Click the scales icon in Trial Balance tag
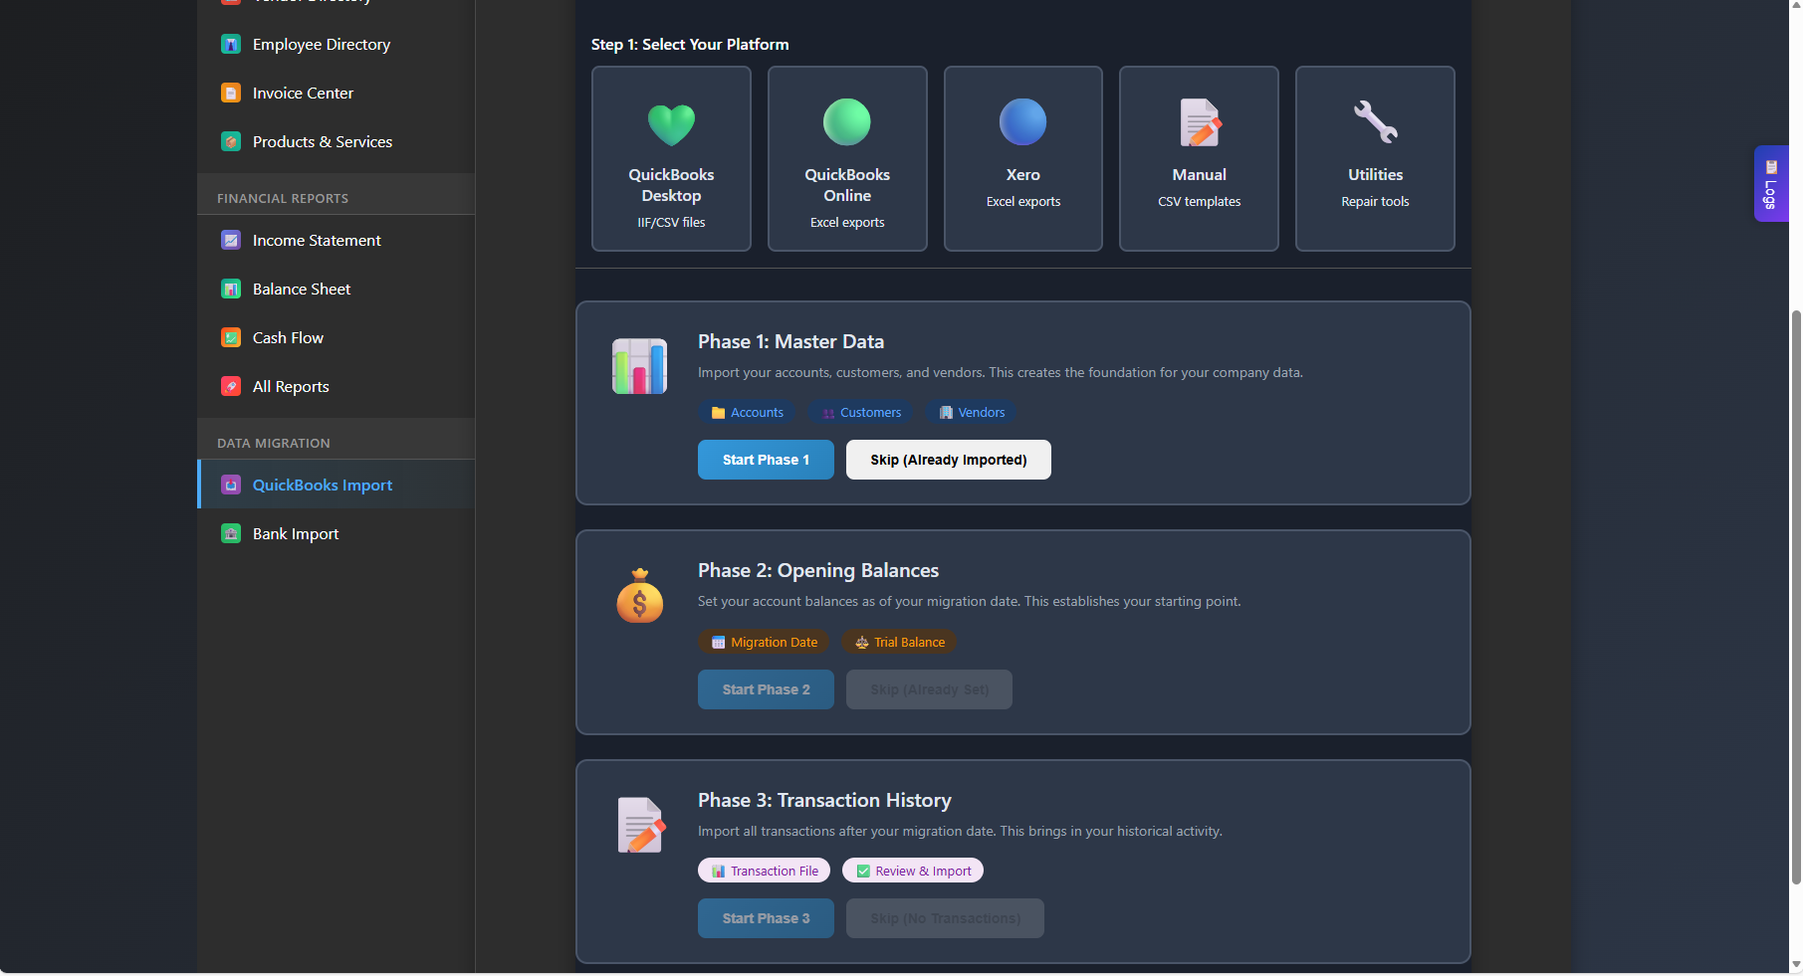This screenshot has height=976, width=1803. click(x=861, y=643)
